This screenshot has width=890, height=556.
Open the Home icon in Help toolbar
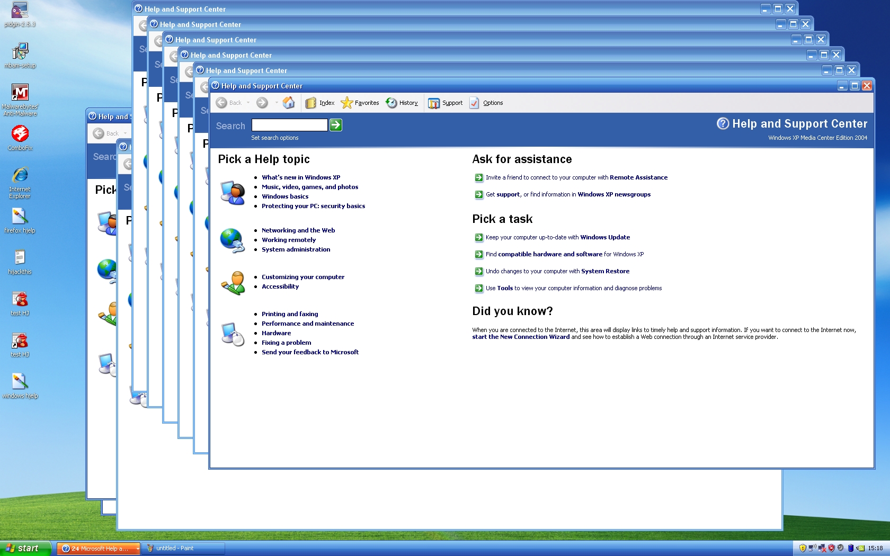click(x=289, y=103)
